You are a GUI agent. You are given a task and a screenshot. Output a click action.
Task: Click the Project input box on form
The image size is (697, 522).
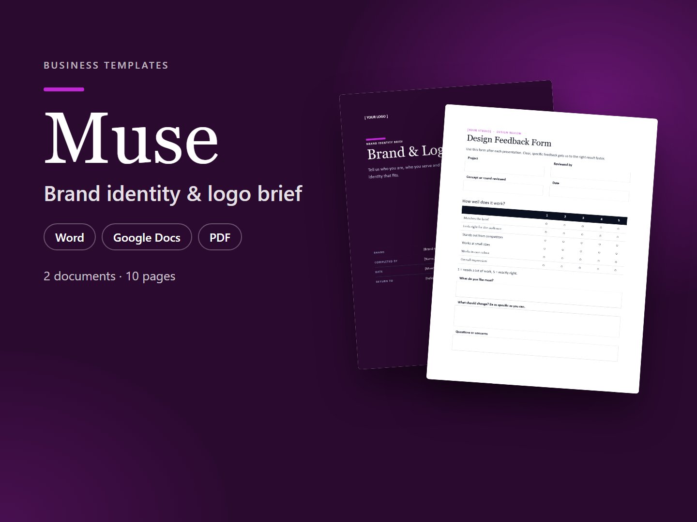504,169
